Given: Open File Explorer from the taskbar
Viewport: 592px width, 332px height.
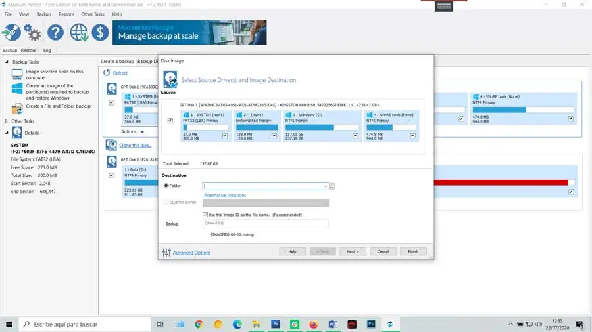Looking at the screenshot, I should (257, 324).
